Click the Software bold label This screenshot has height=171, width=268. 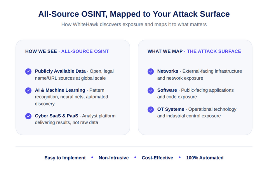pyautogui.click(x=167, y=90)
